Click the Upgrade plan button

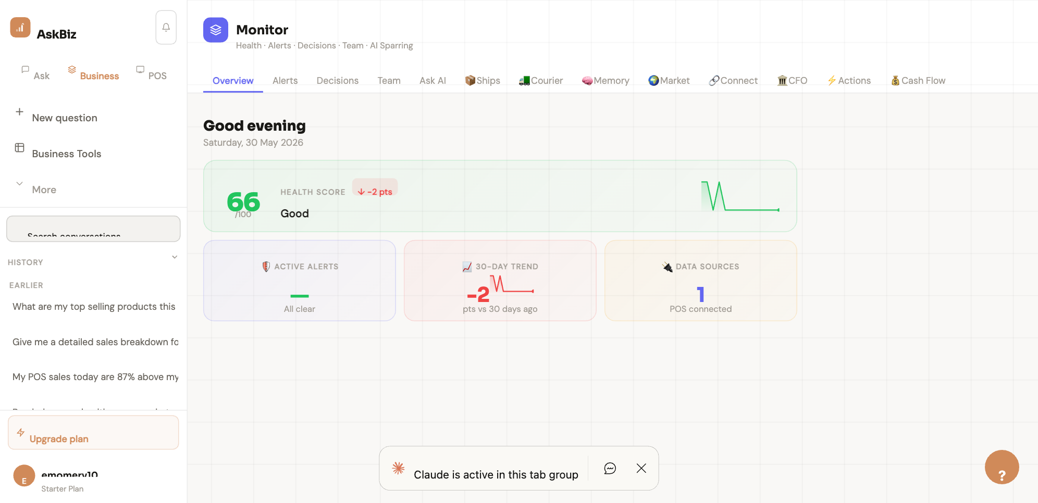click(93, 432)
